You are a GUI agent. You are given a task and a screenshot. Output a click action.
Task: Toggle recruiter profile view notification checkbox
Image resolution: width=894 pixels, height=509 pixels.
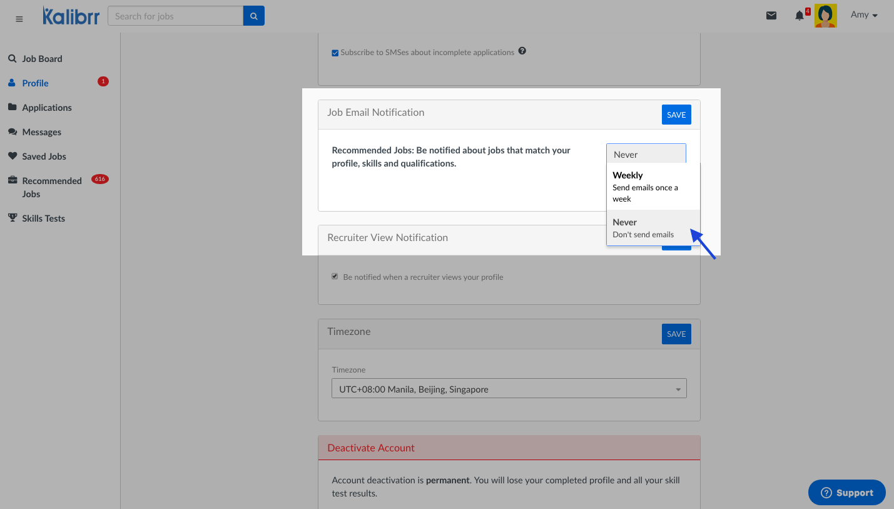click(335, 277)
